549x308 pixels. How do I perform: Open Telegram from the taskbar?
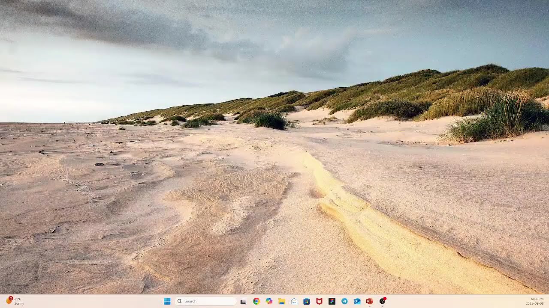pos(344,301)
